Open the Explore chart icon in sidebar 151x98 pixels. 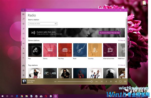tap(23, 48)
